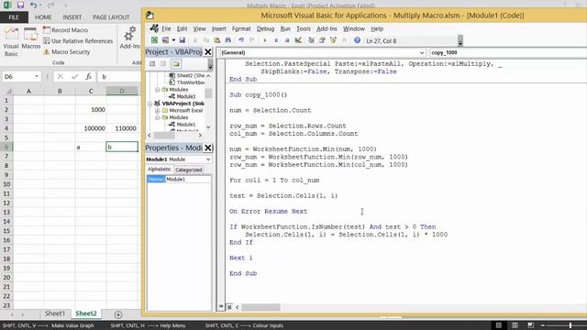Click Record Macro button

[66, 30]
